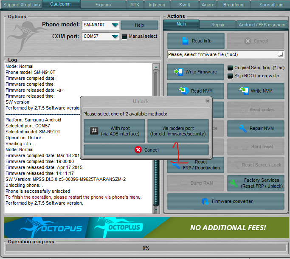Click the Write Firmware button
The height and width of the screenshot is (259, 290).
195,72
